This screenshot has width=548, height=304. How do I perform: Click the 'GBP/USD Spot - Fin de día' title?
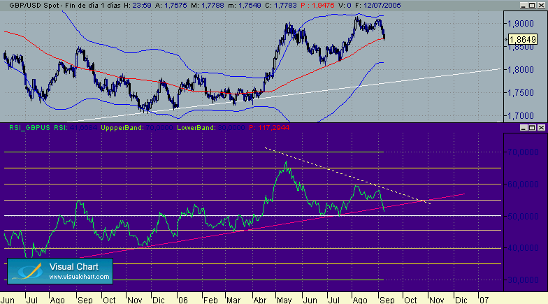pos(56,6)
